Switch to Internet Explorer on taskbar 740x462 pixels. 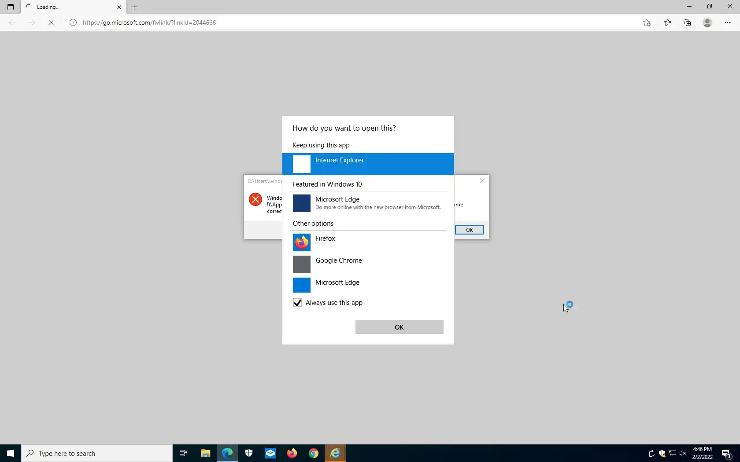[335, 453]
